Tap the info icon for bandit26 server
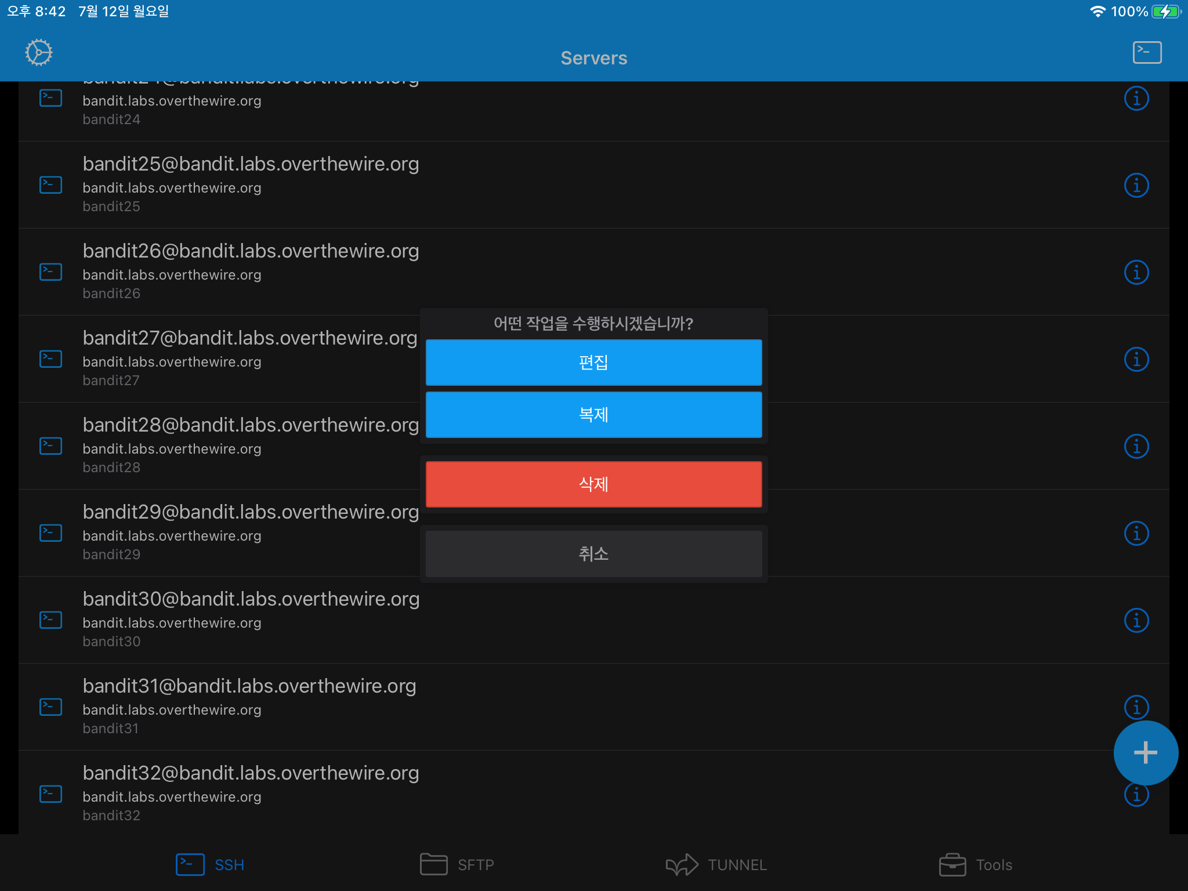Viewport: 1188px width, 891px height. coord(1136,273)
